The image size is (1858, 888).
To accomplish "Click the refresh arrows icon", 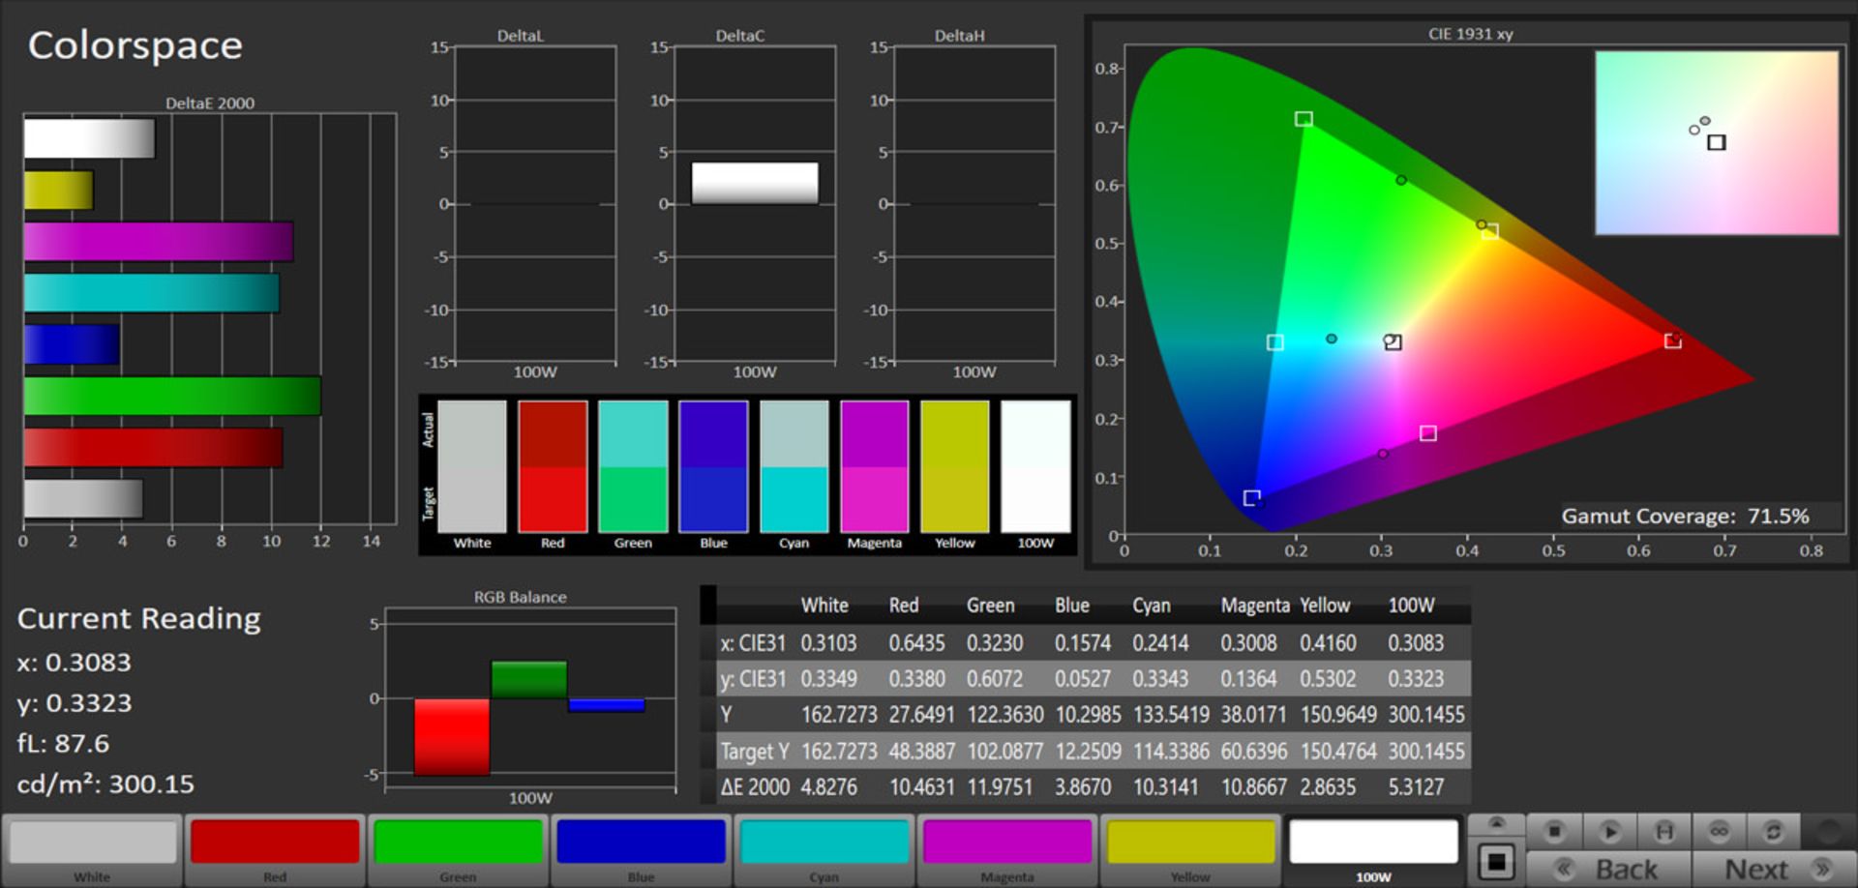I will tap(1773, 831).
